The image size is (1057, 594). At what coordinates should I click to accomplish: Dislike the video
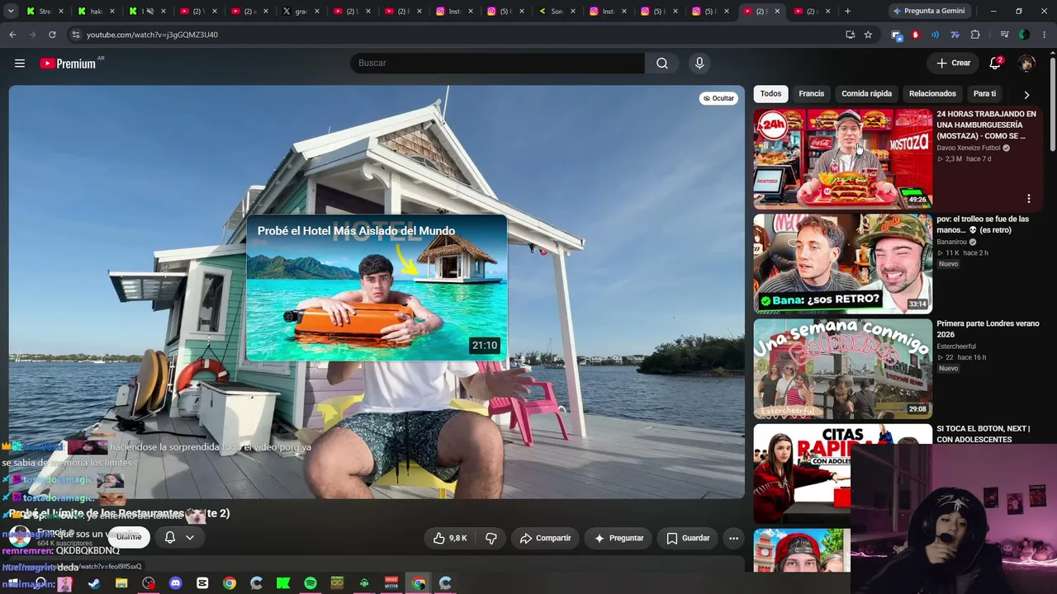491,538
